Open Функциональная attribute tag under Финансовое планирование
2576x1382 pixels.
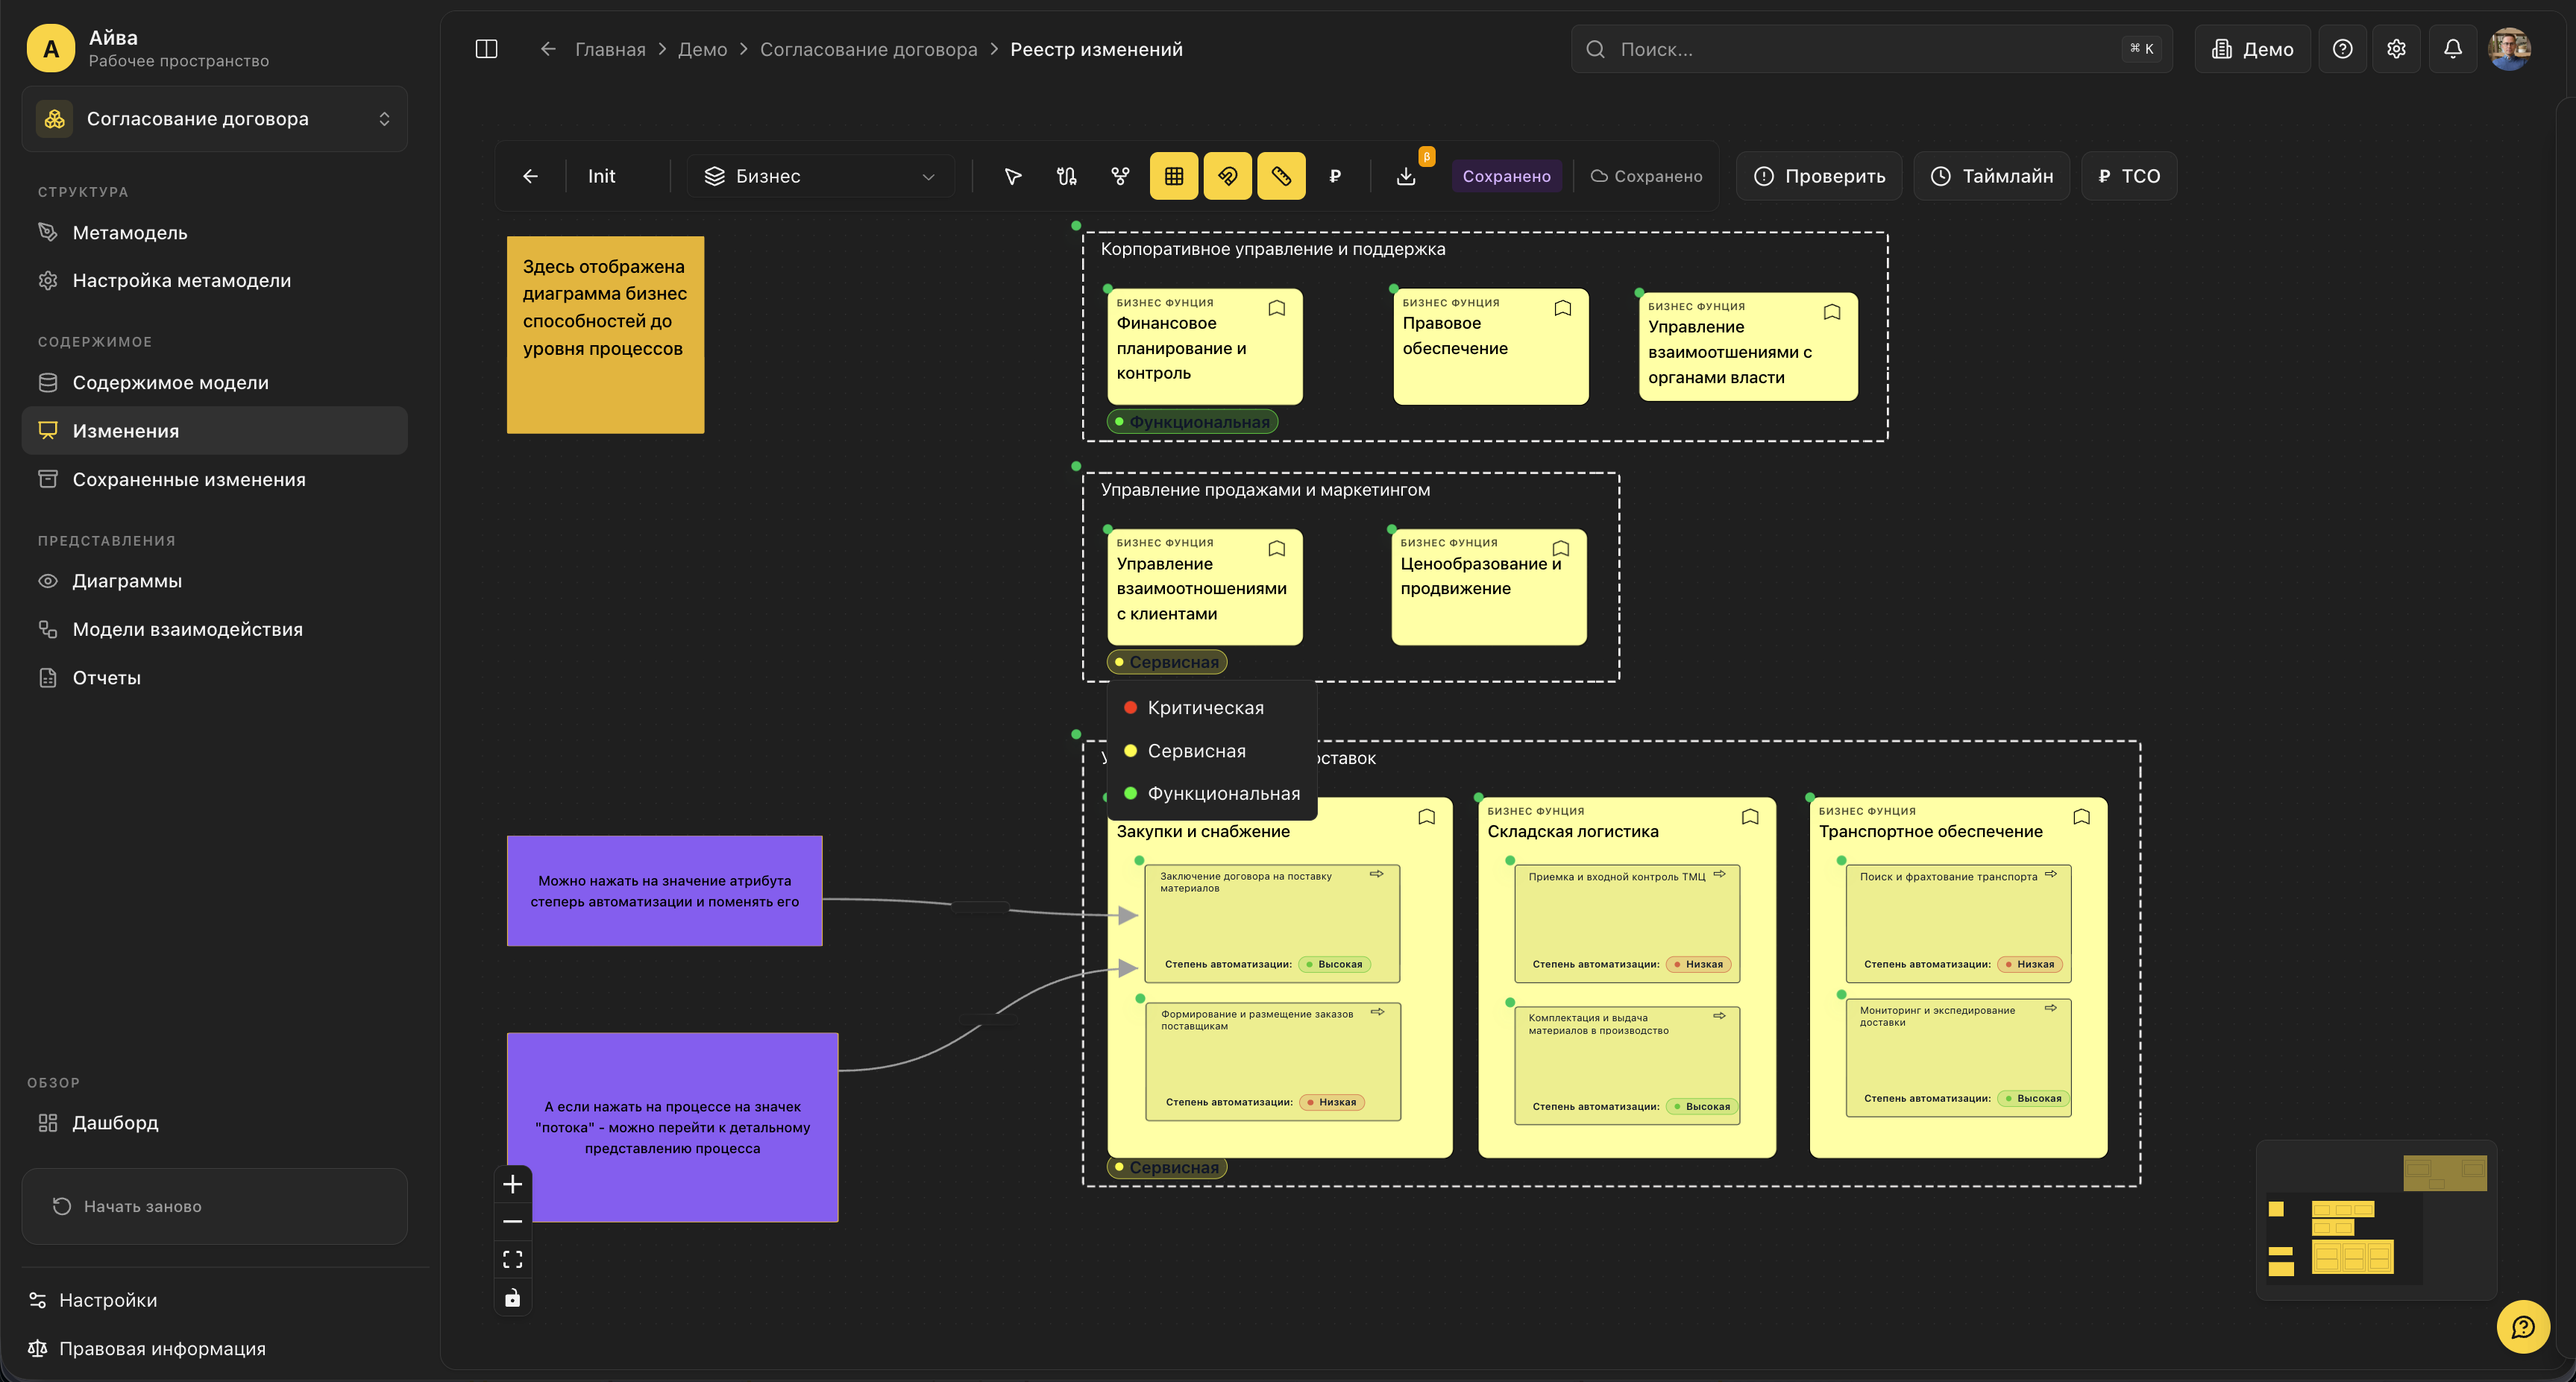[1192, 422]
